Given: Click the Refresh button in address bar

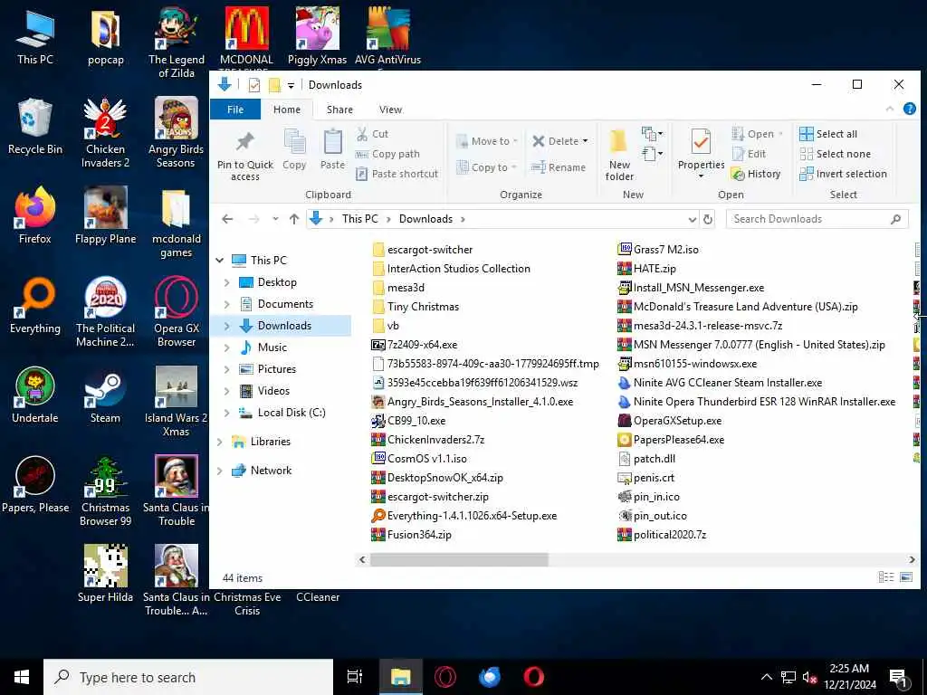Looking at the screenshot, I should click(708, 219).
